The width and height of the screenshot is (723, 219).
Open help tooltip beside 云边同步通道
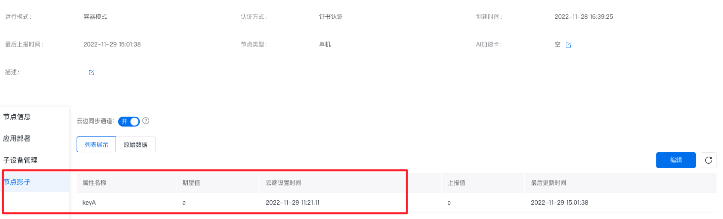[x=146, y=121]
